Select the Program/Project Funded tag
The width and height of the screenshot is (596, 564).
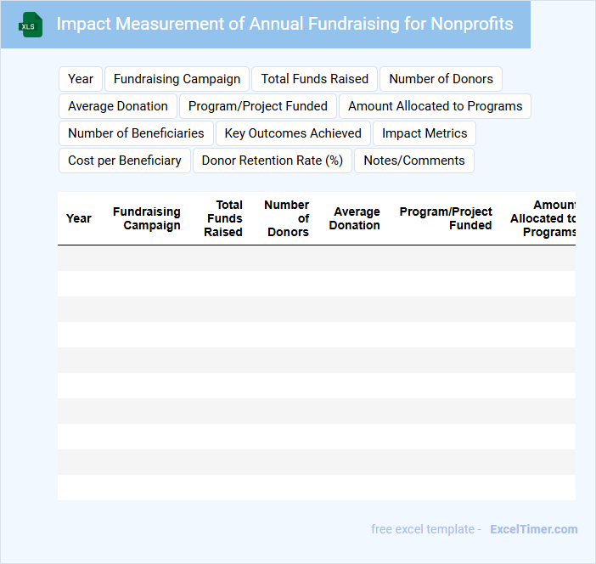pyautogui.click(x=258, y=106)
